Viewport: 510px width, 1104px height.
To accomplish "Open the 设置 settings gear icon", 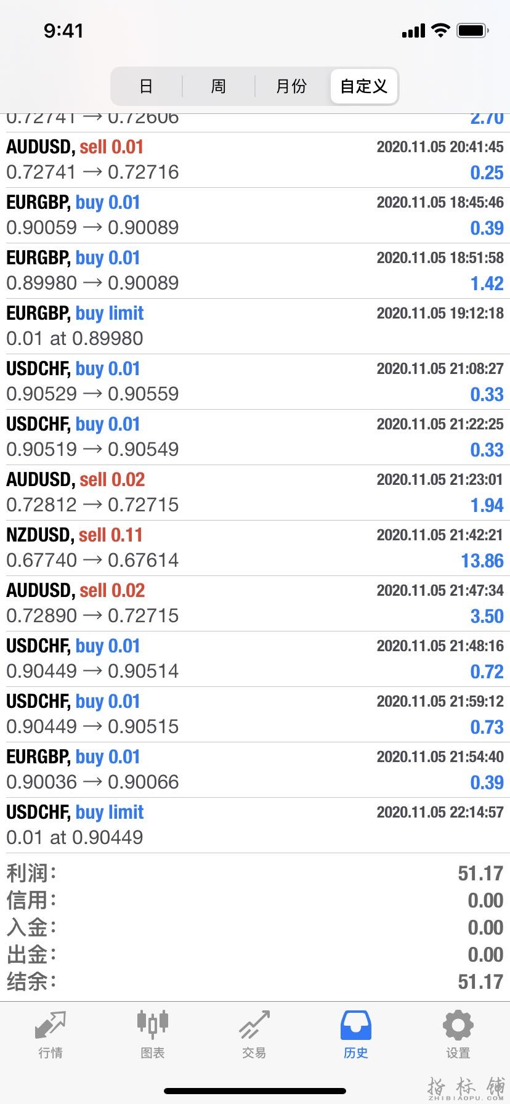I will point(458,1026).
